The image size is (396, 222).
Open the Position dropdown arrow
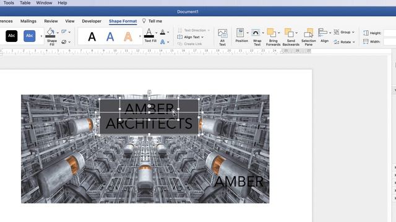pos(247,33)
